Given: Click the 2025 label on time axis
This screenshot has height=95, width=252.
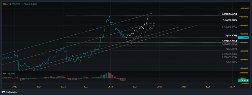Looking at the screenshot, I should click(x=135, y=87).
